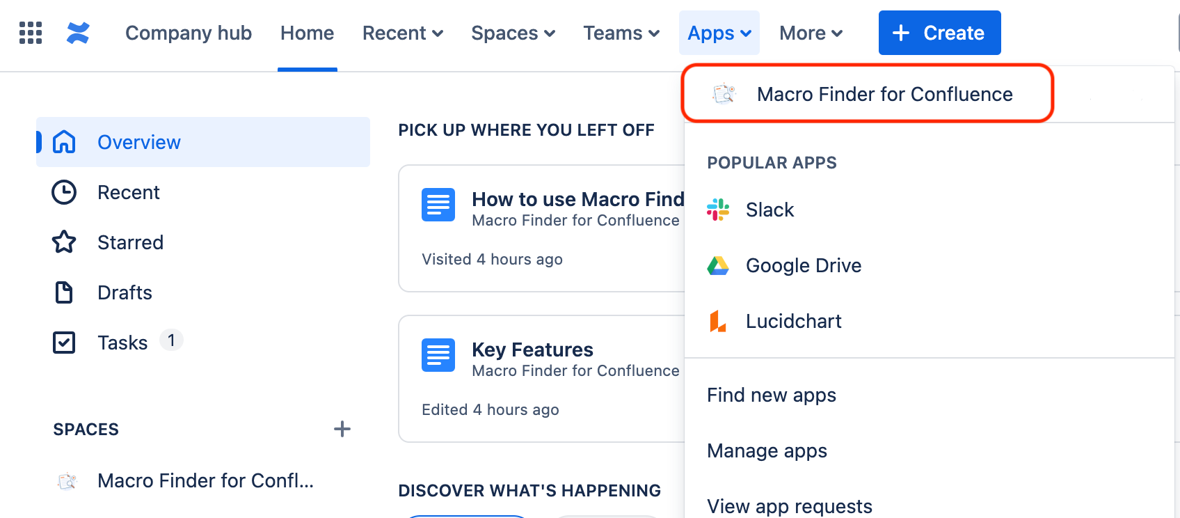1180x518 pixels.
Task: Open the How to use Macro Finder page
Action: coord(577,200)
